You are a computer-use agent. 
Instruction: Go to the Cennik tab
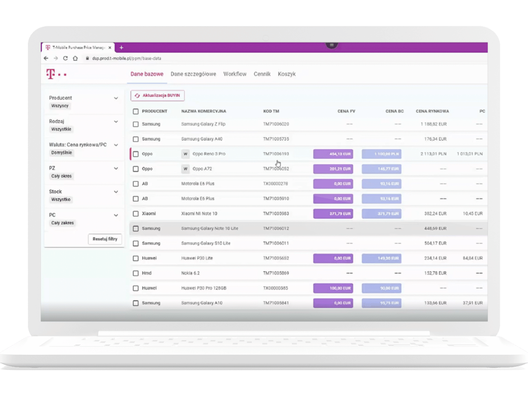[x=262, y=74]
